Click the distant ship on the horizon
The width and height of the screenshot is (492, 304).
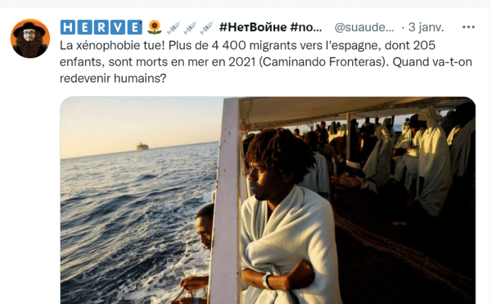[142, 146]
